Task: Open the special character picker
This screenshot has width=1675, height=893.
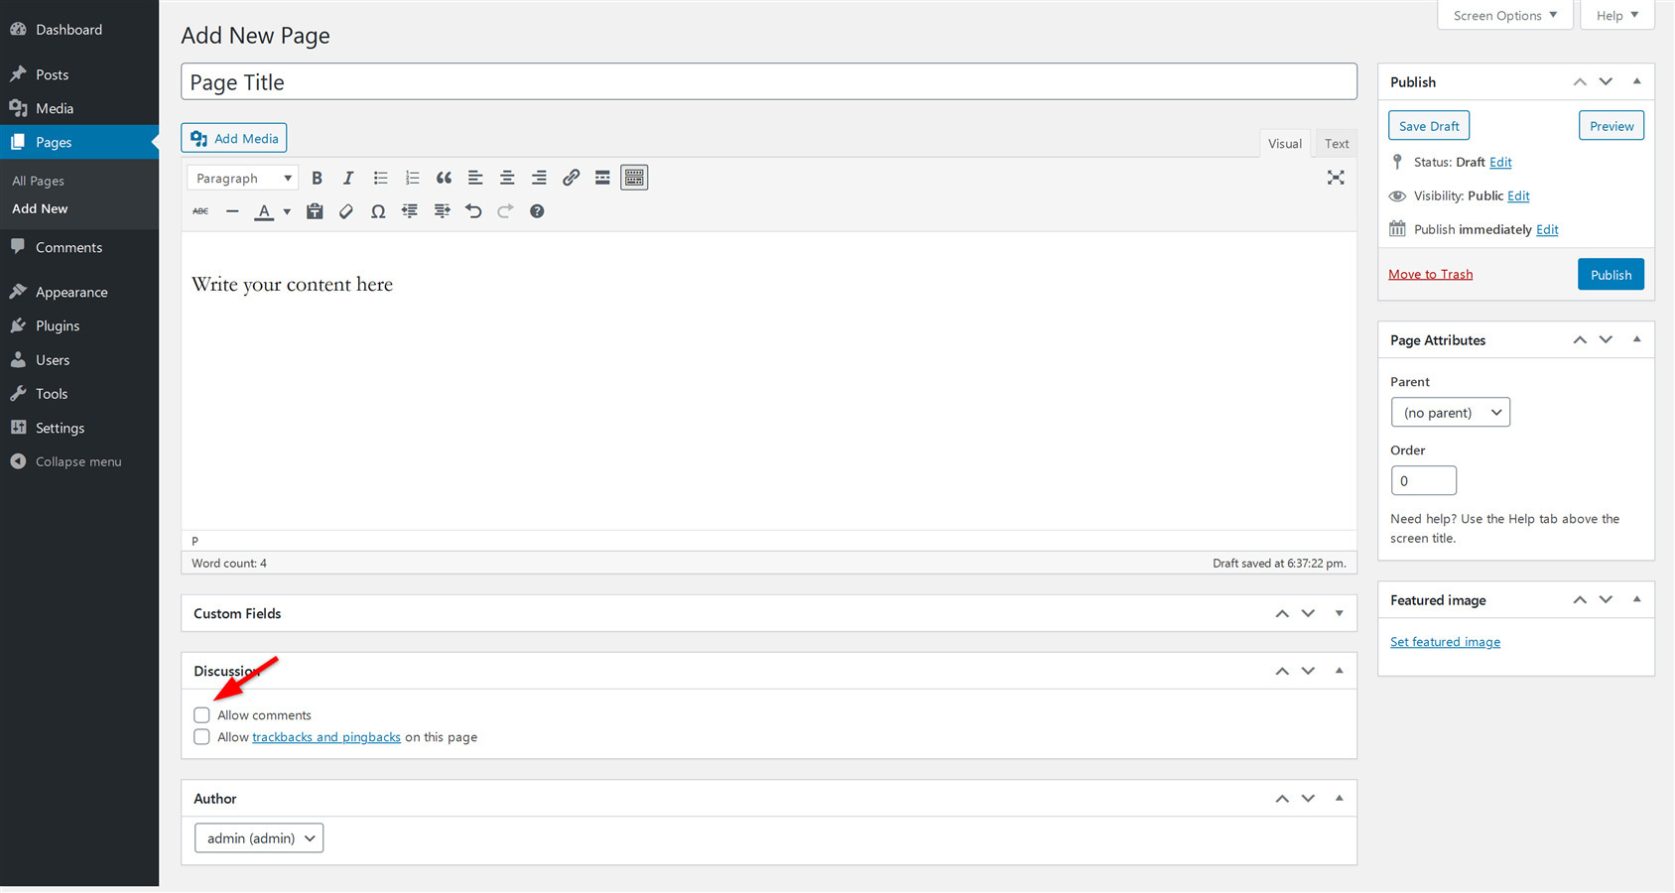Action: tap(378, 211)
